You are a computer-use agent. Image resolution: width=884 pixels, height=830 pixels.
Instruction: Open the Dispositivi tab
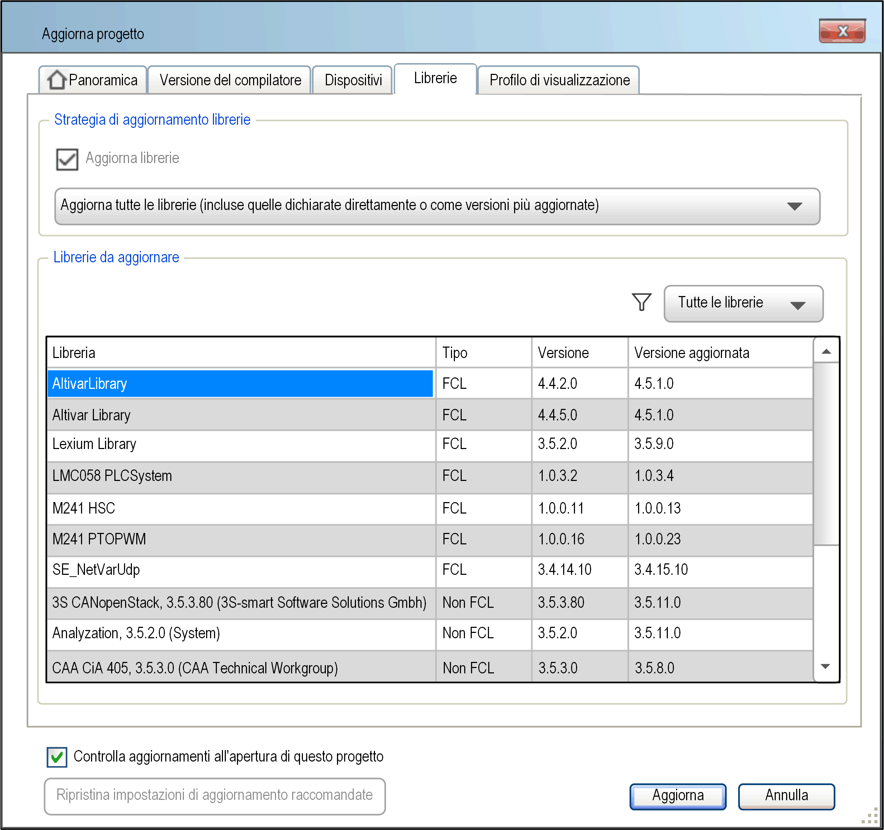[353, 81]
